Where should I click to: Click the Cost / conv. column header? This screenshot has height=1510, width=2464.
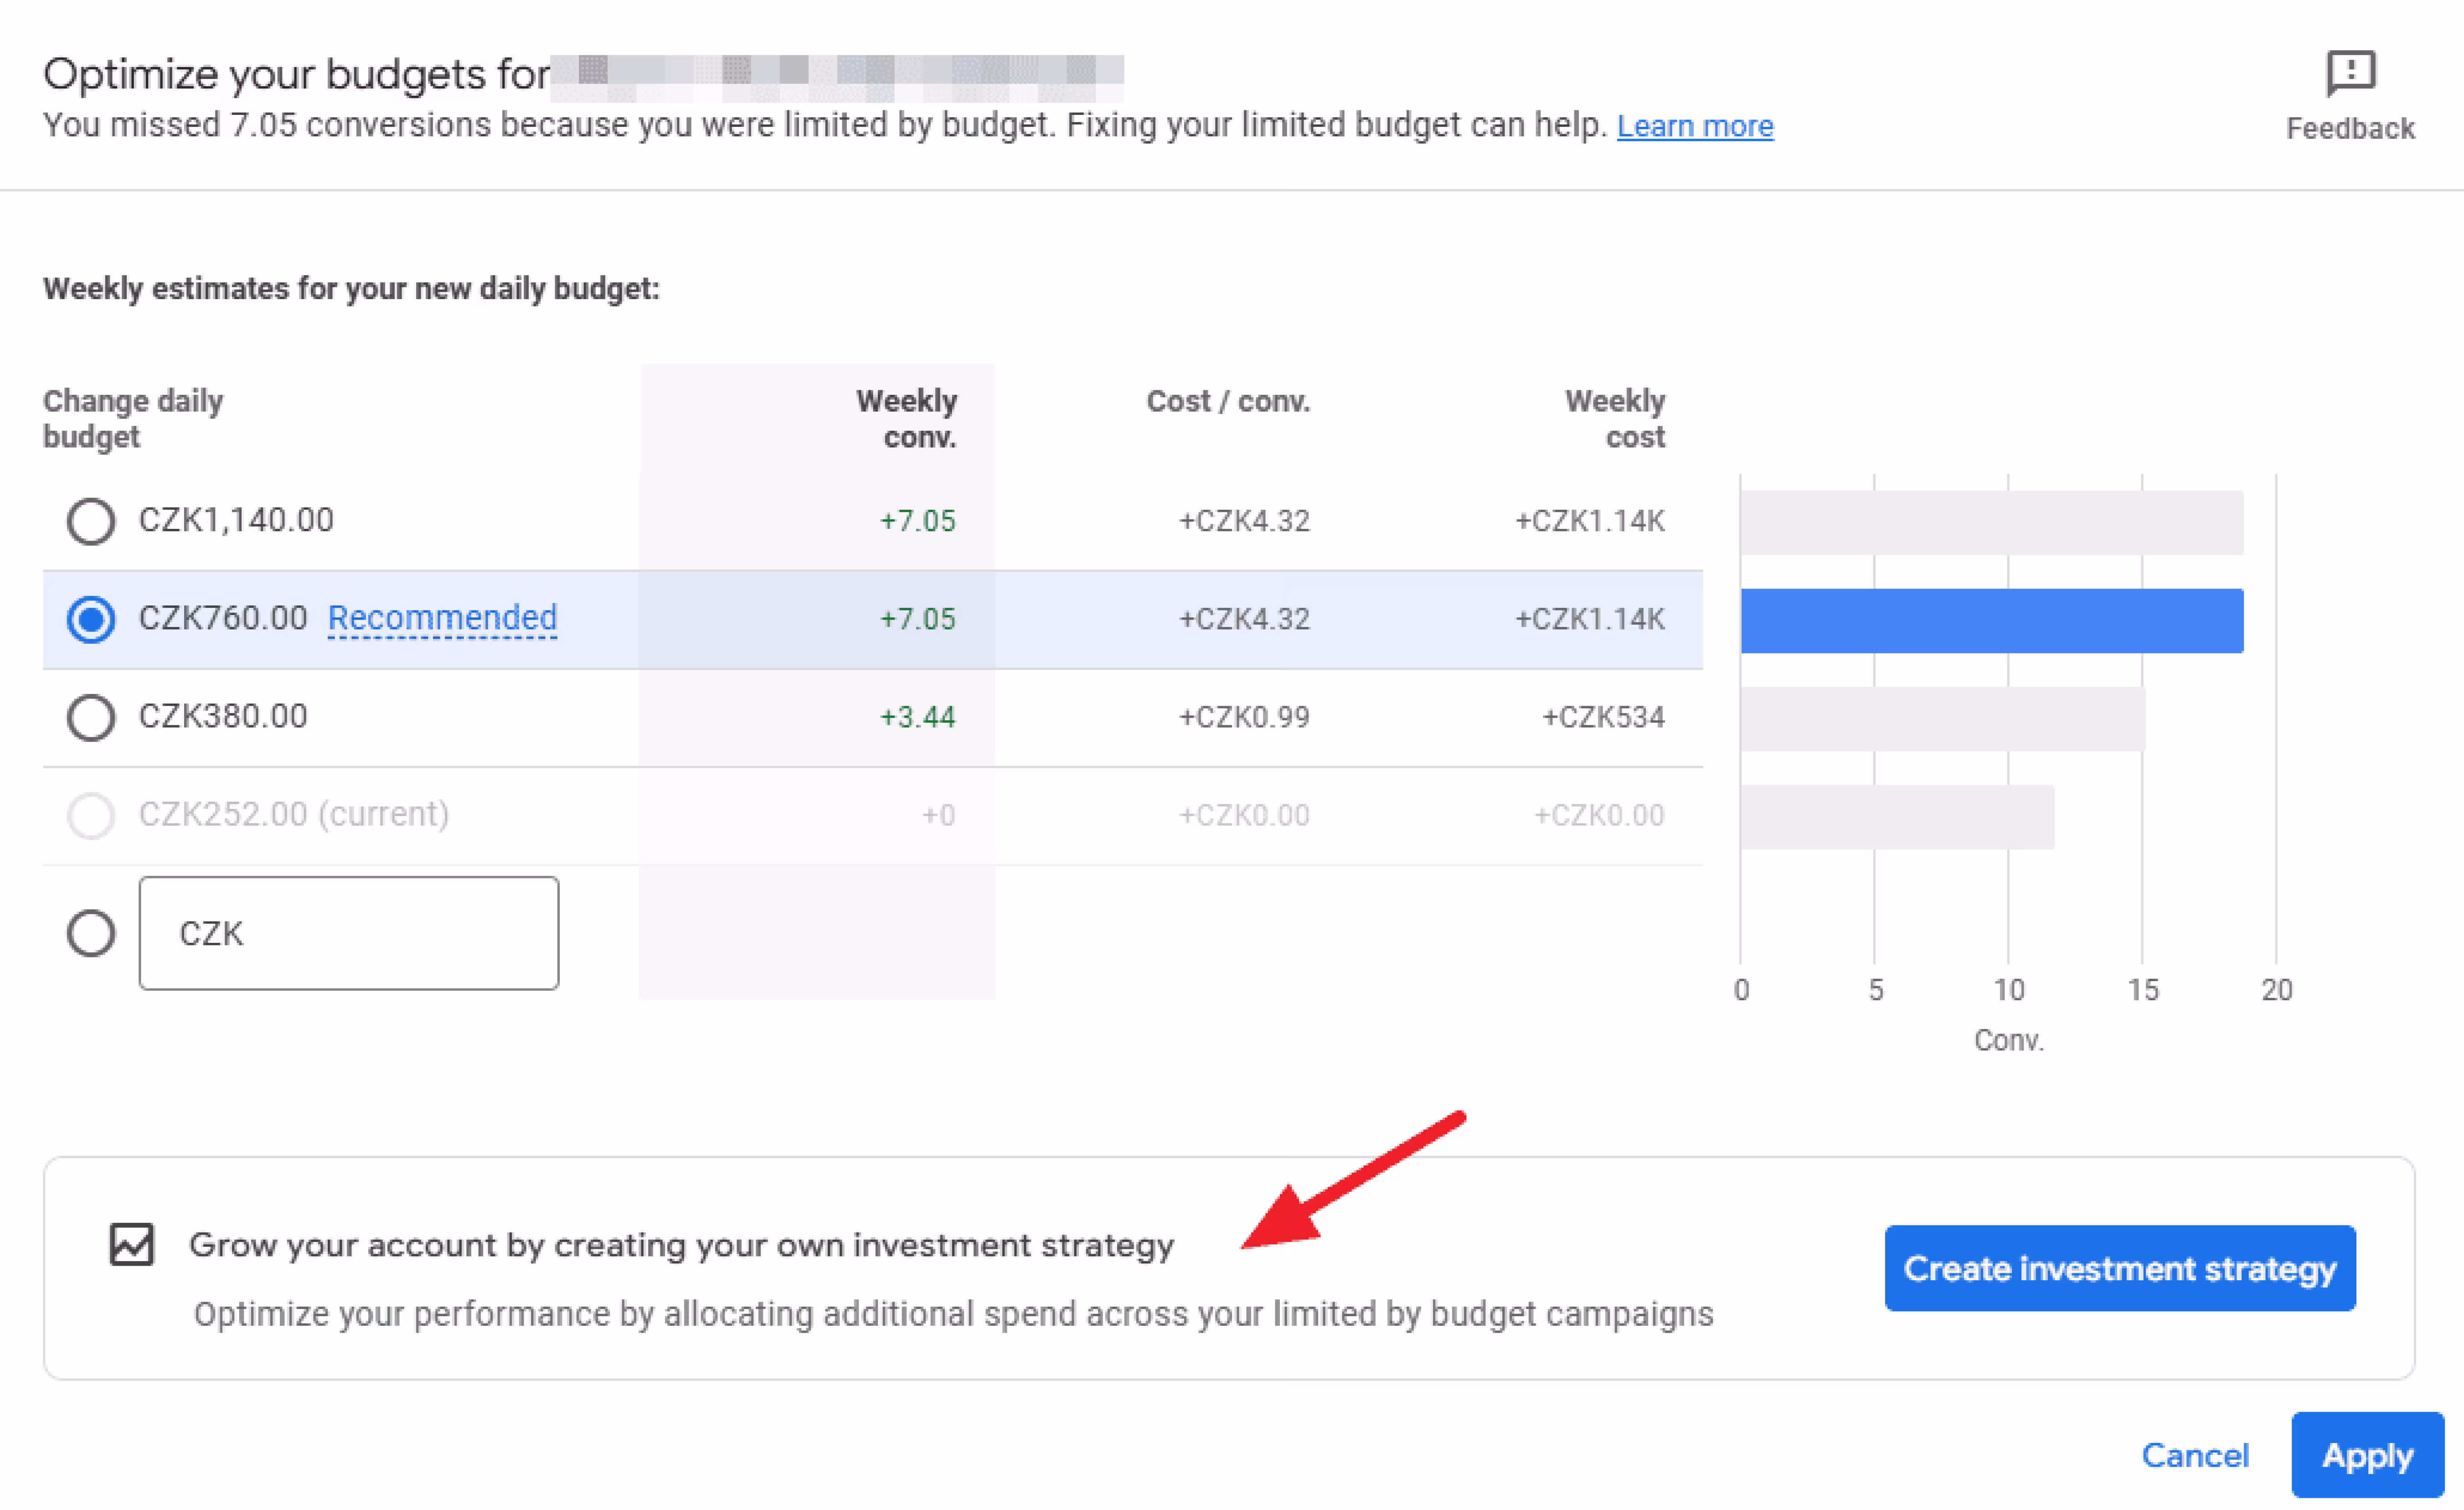click(1227, 401)
